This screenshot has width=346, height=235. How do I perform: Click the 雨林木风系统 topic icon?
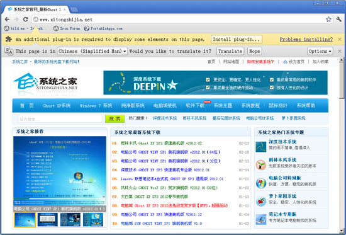(261, 165)
